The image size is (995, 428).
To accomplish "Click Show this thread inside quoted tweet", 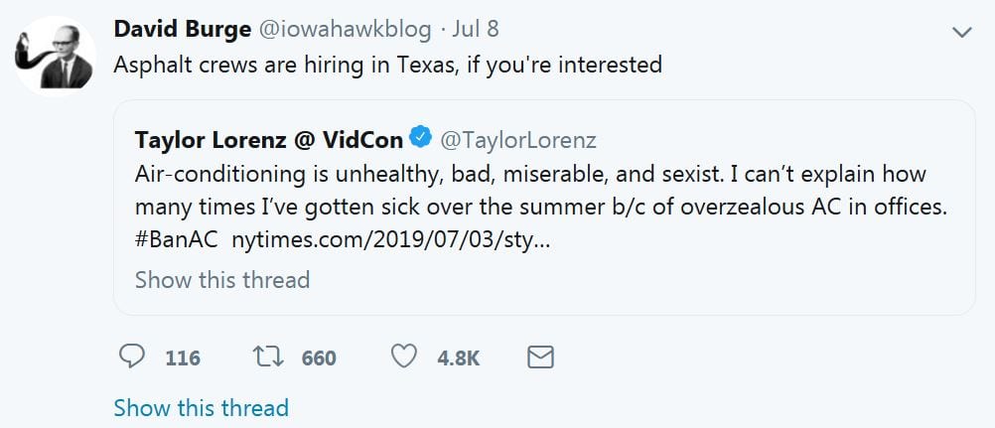I will click(222, 280).
